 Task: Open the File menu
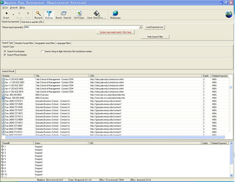(x=5, y=7)
